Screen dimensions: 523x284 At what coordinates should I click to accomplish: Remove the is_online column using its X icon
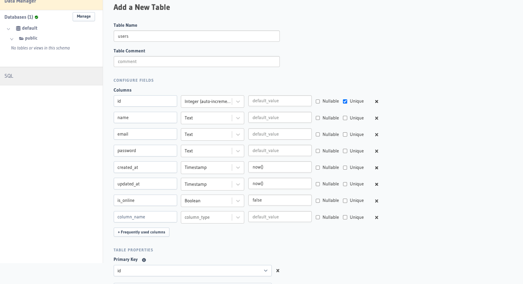coord(376,201)
